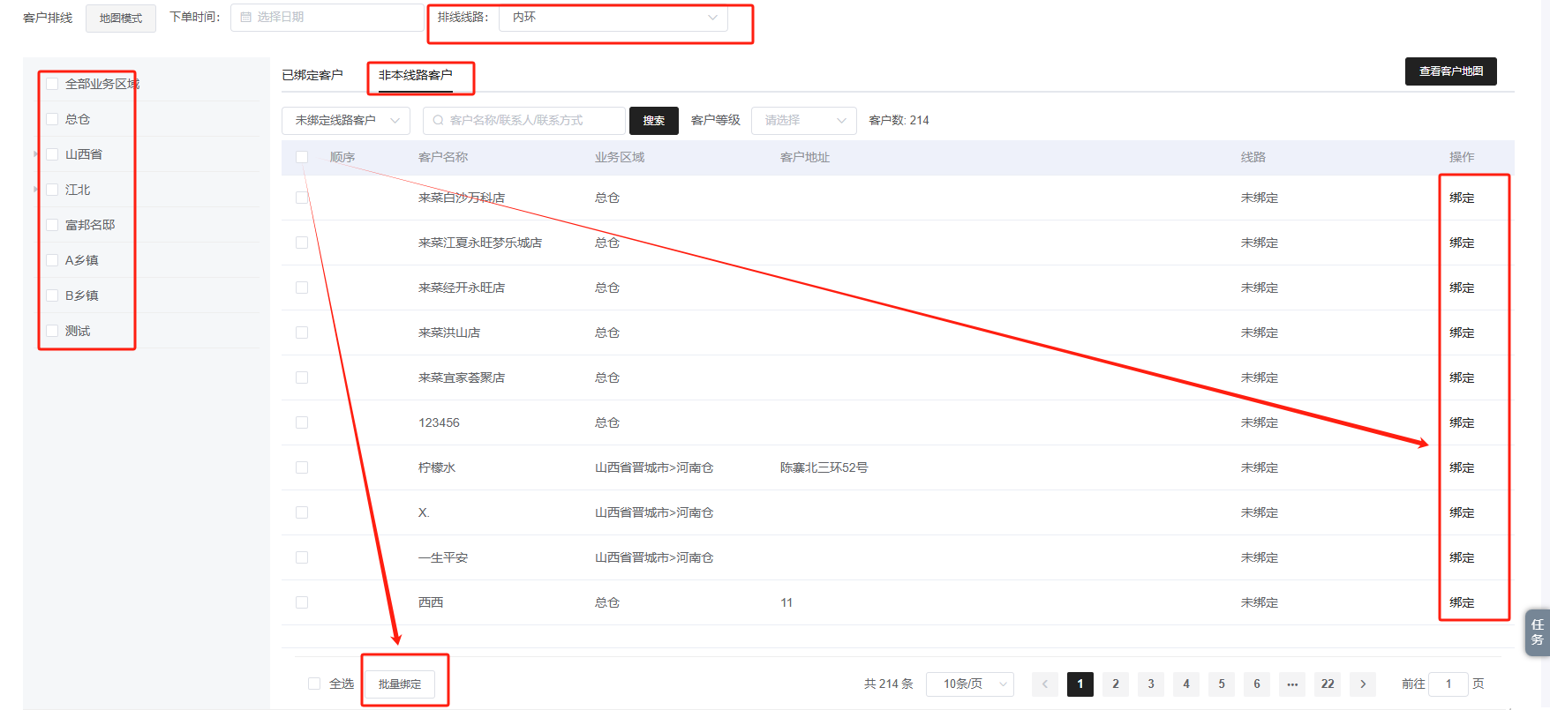Tick the checkbox for 来菜洪山店 row
Image resolution: width=1550 pixels, height=710 pixels.
(x=302, y=333)
